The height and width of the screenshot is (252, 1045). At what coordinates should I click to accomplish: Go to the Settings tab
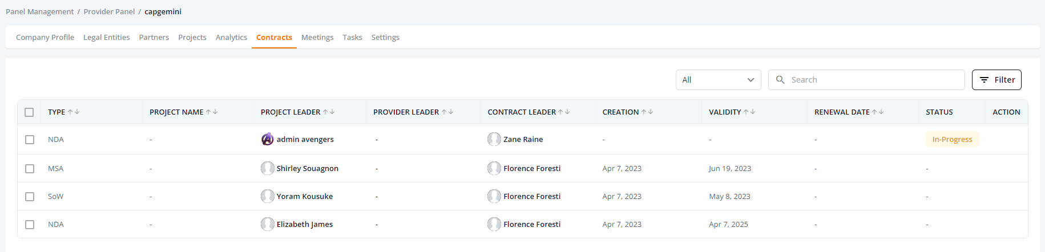click(x=385, y=37)
